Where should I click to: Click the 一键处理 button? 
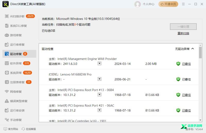[183, 27]
